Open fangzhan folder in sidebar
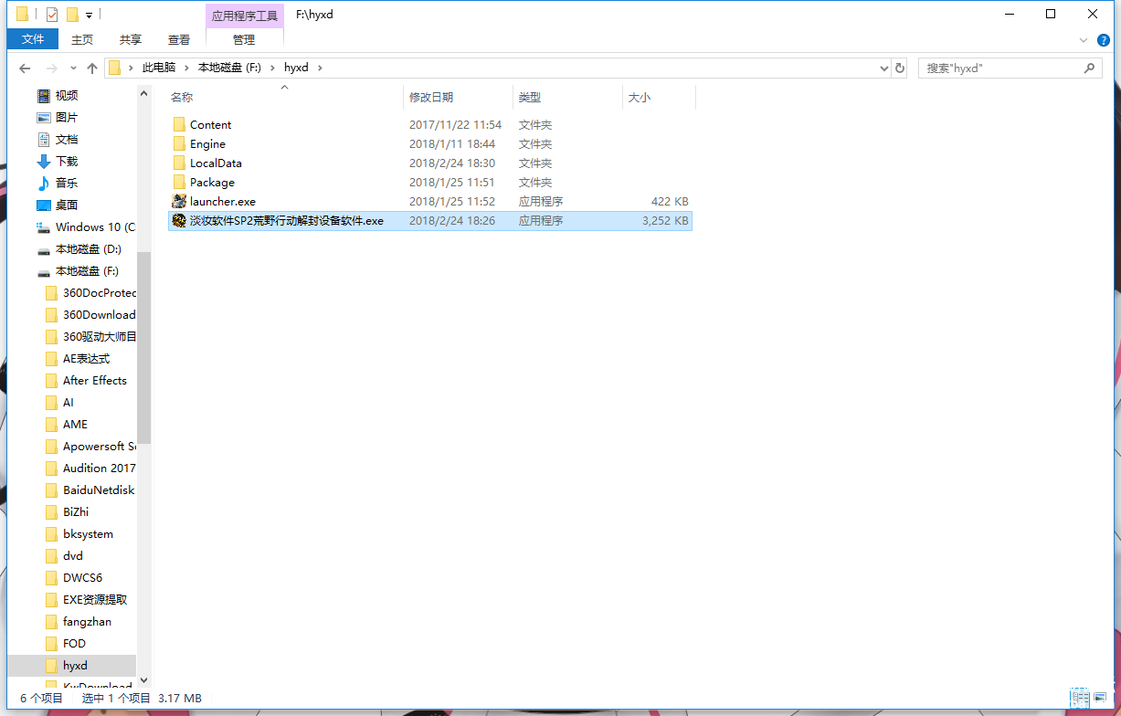Image resolution: width=1121 pixels, height=716 pixels. pyautogui.click(x=87, y=622)
